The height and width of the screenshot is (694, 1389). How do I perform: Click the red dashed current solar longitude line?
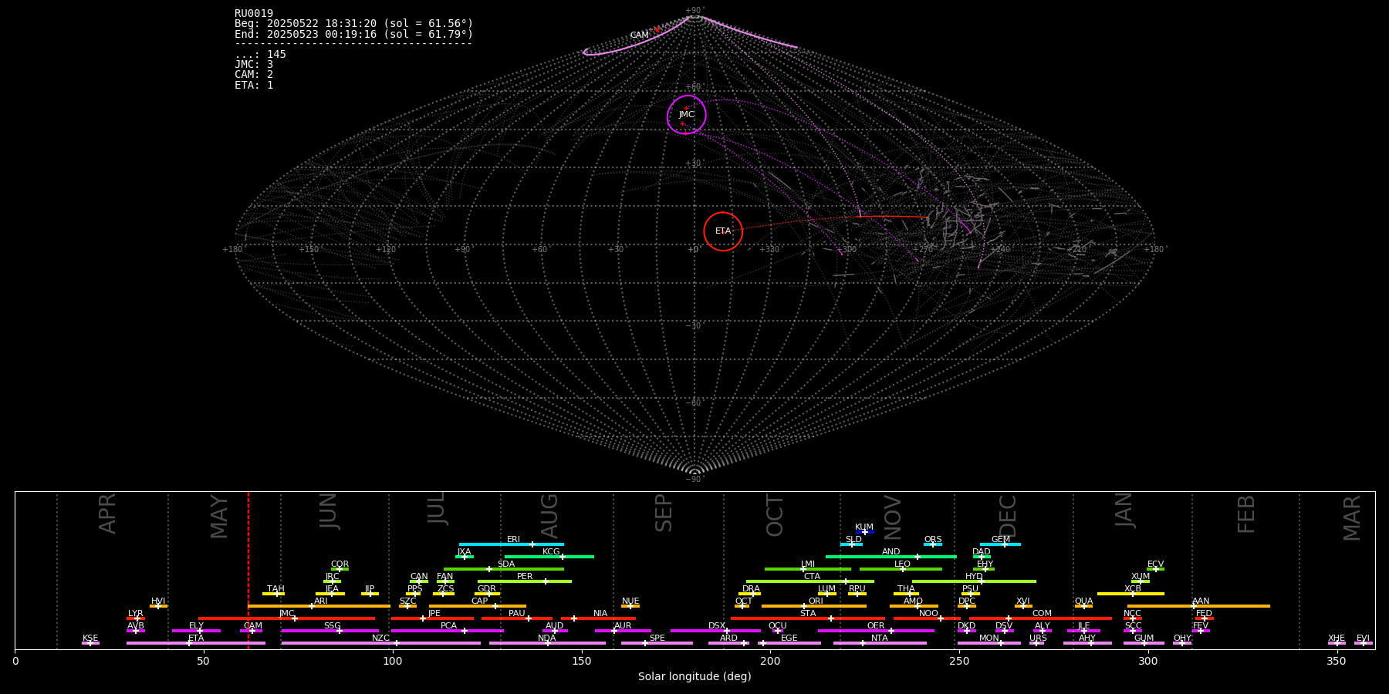[248, 571]
